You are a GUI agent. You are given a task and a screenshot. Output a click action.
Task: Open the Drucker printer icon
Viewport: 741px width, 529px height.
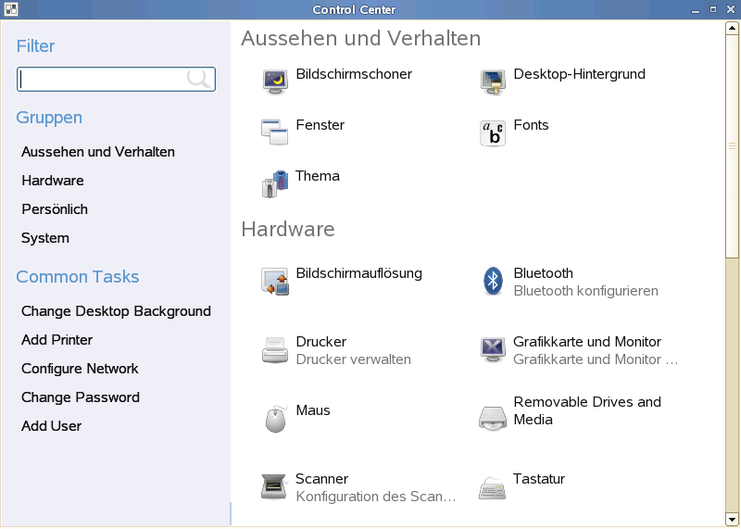[x=275, y=350]
